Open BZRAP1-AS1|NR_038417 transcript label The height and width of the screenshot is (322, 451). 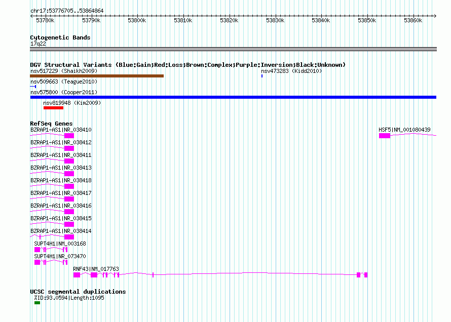[61, 193]
